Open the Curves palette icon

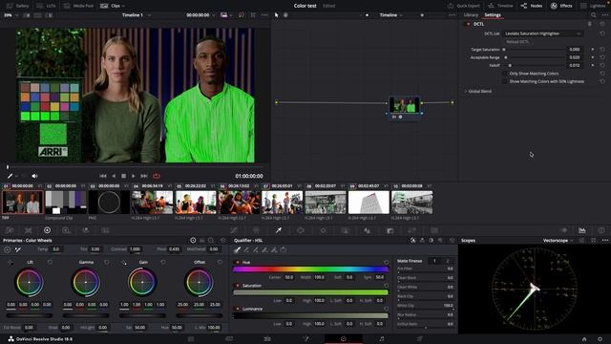[x=234, y=230]
